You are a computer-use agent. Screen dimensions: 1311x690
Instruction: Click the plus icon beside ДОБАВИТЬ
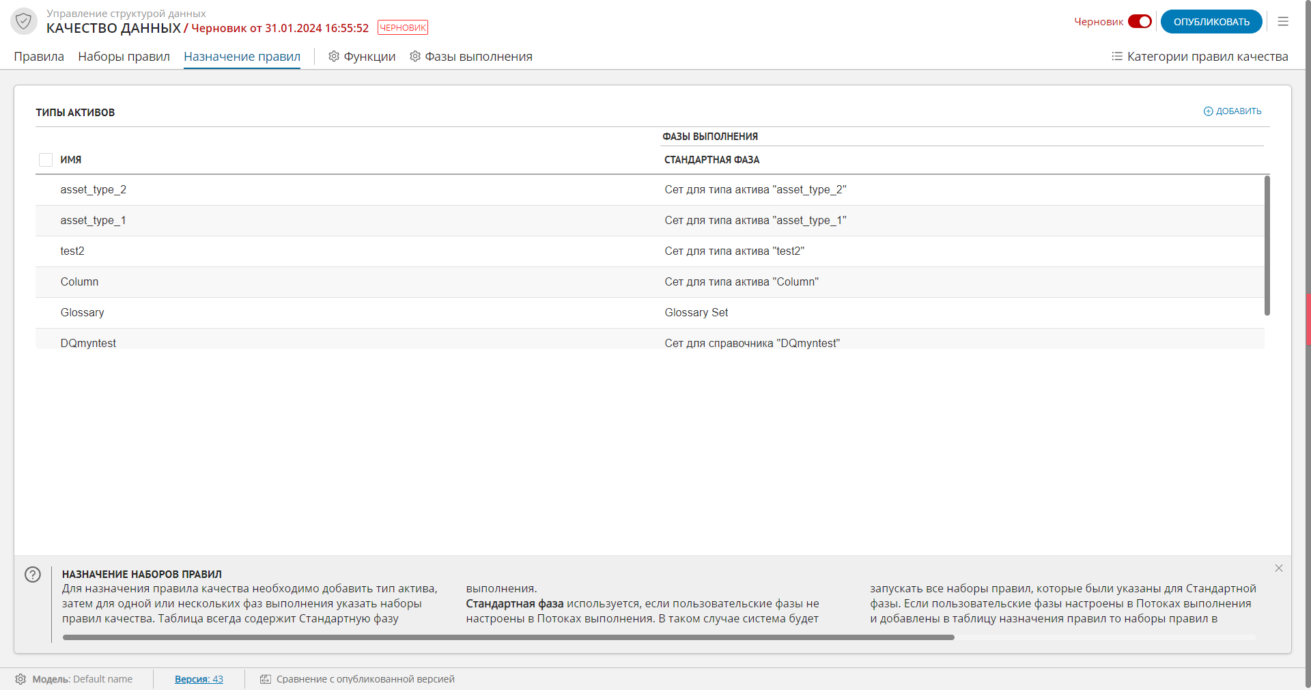(x=1208, y=111)
